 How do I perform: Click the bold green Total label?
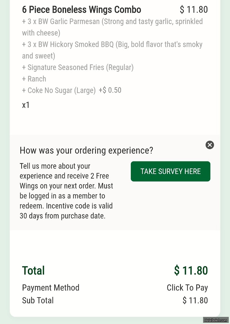(x=33, y=270)
